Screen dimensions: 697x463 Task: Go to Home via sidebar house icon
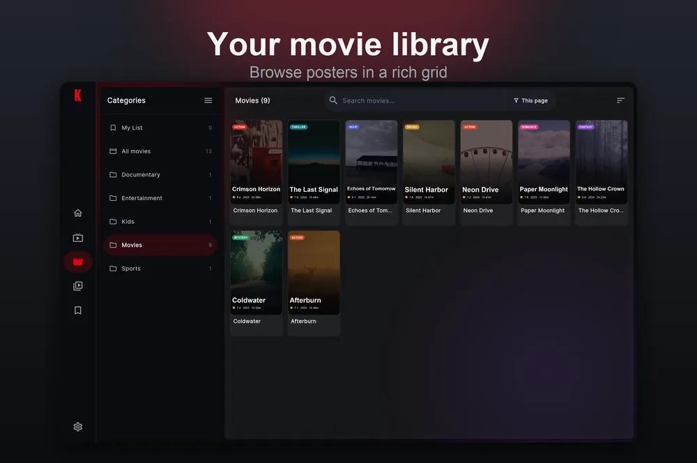click(x=78, y=213)
